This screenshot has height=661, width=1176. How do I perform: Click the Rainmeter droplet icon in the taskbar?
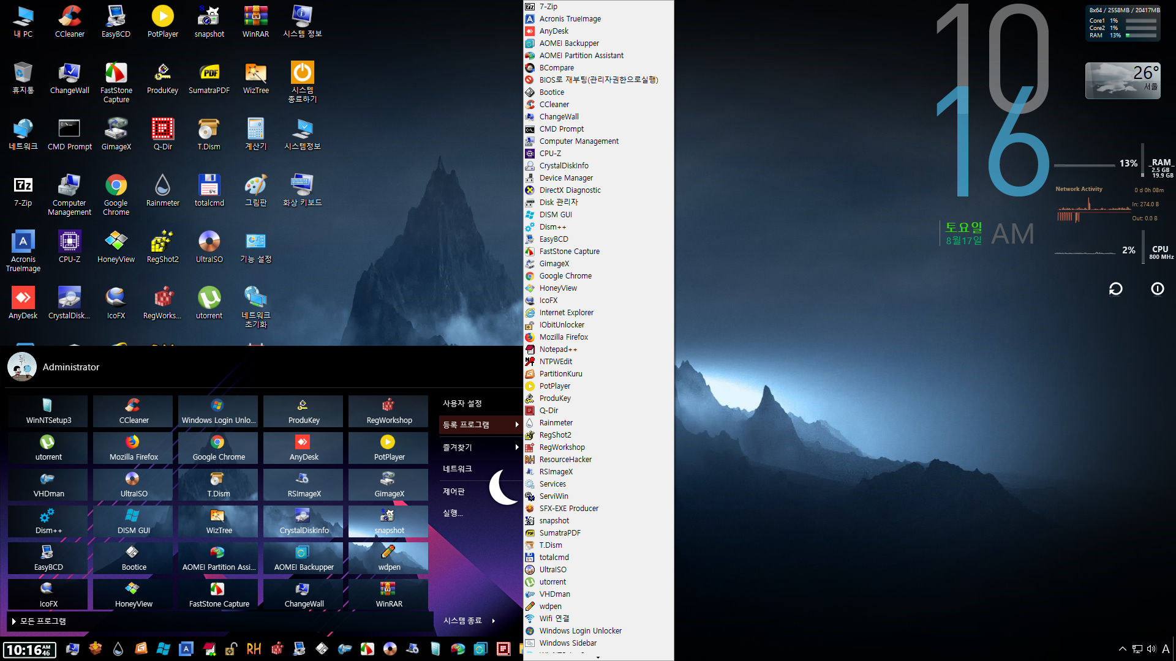[x=118, y=649]
